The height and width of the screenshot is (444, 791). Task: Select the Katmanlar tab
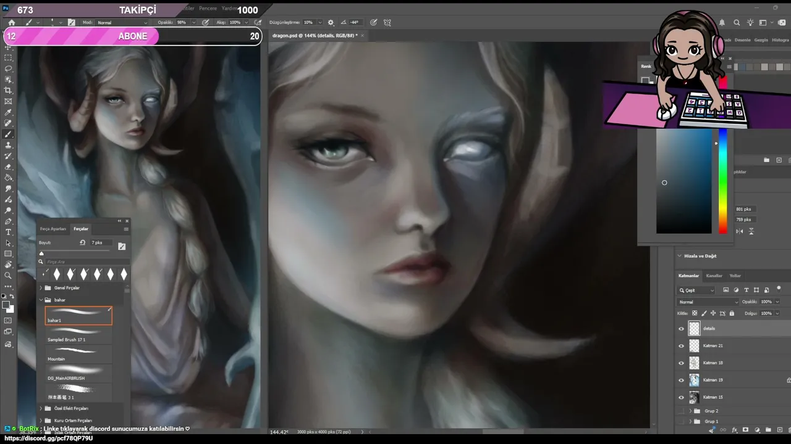click(688, 276)
